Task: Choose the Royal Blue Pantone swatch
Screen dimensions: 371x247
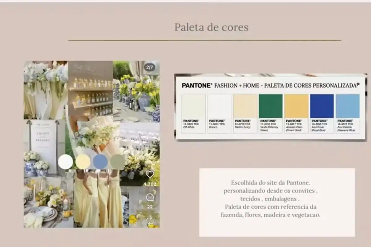Action: 322,106
